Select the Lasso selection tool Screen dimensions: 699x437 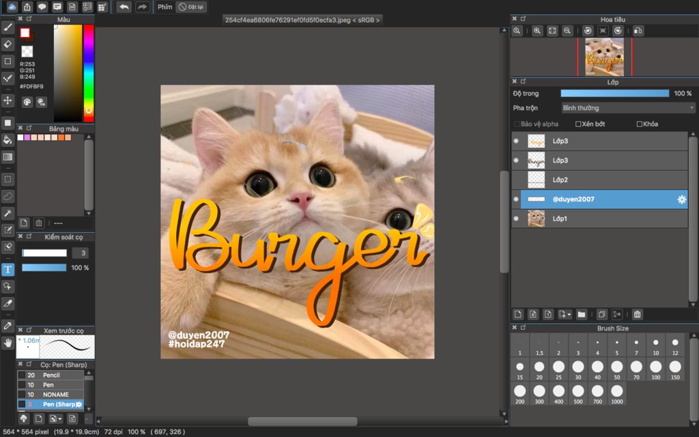pos(8,196)
